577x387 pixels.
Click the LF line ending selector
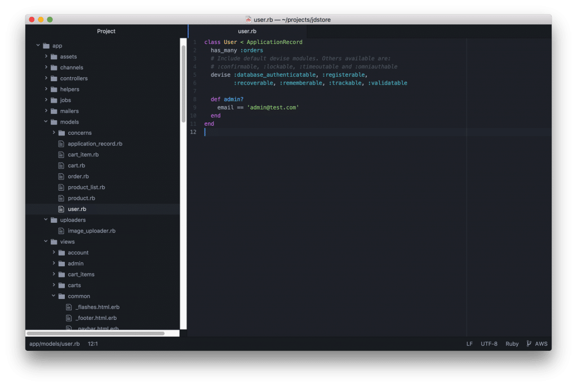click(469, 344)
